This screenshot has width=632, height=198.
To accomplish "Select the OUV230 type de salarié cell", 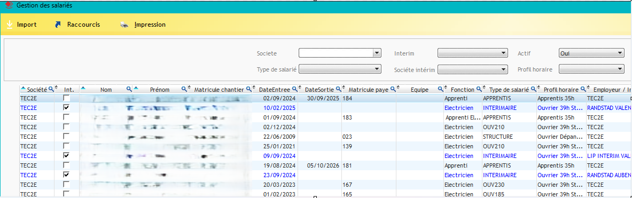I will point(509,184).
